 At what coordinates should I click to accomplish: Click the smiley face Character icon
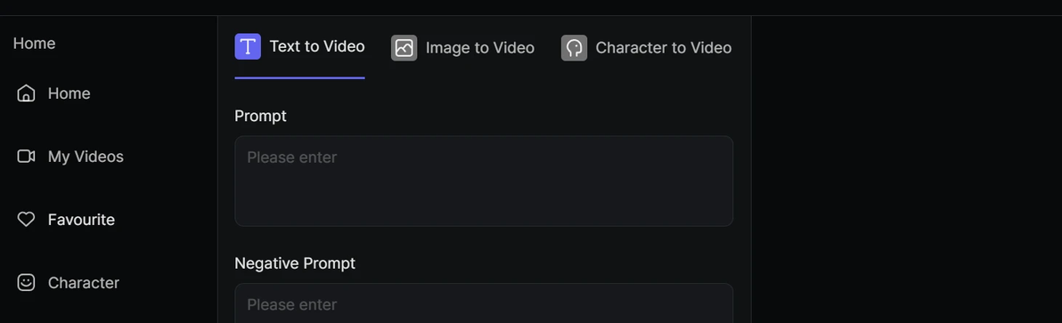point(26,282)
